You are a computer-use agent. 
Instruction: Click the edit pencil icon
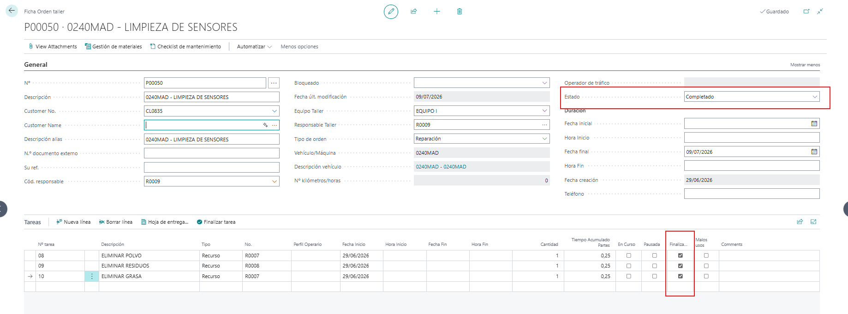coord(391,12)
